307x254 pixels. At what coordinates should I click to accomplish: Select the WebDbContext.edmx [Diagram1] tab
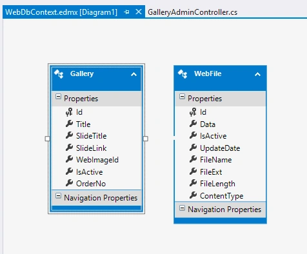tap(61, 12)
